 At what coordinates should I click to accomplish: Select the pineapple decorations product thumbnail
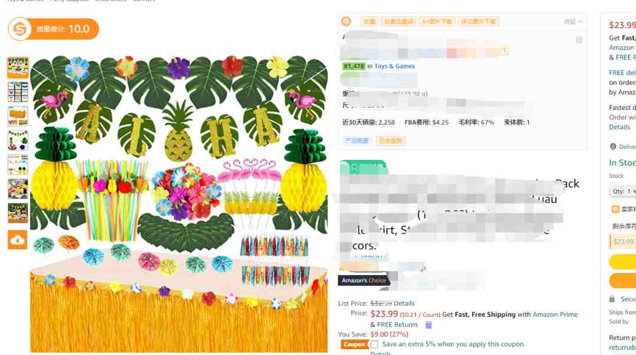[18, 140]
